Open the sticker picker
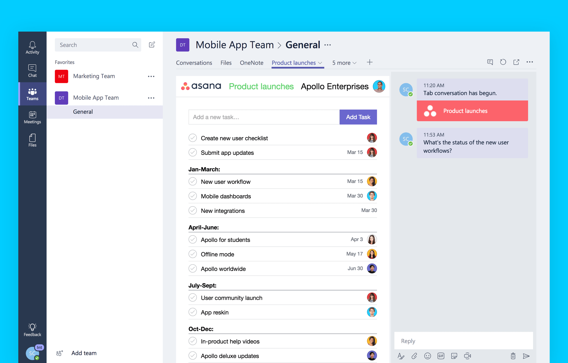This screenshot has width=568, height=363. tap(454, 356)
